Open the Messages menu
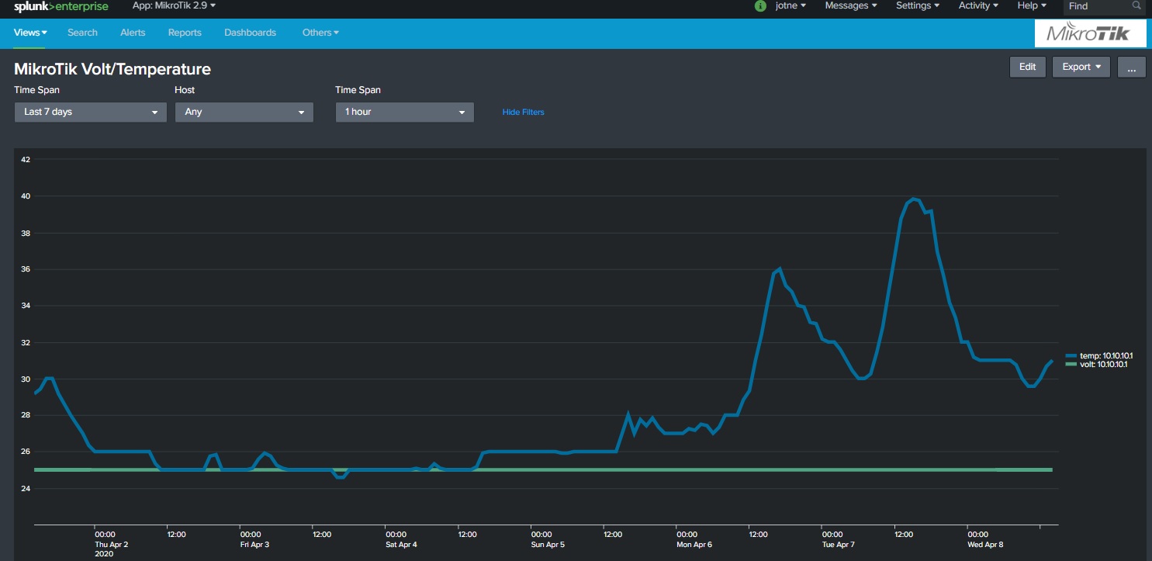This screenshot has width=1152, height=561. [x=851, y=5]
